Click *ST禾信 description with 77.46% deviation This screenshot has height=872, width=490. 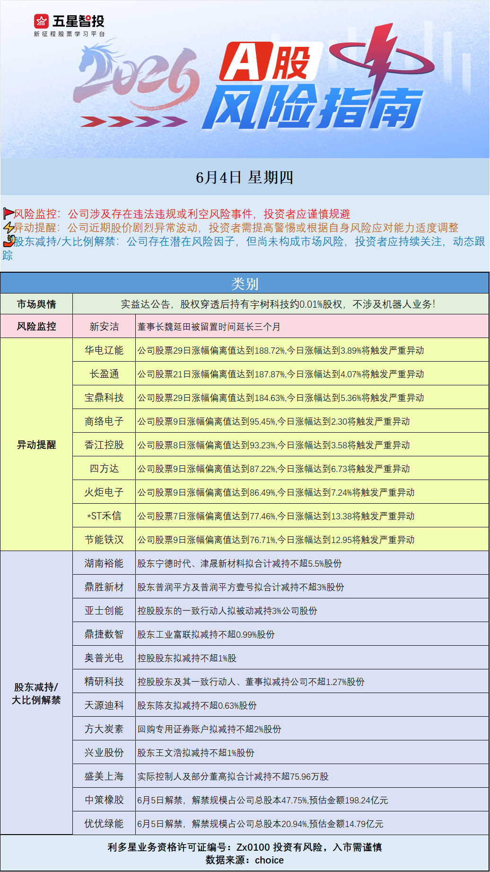point(276,516)
